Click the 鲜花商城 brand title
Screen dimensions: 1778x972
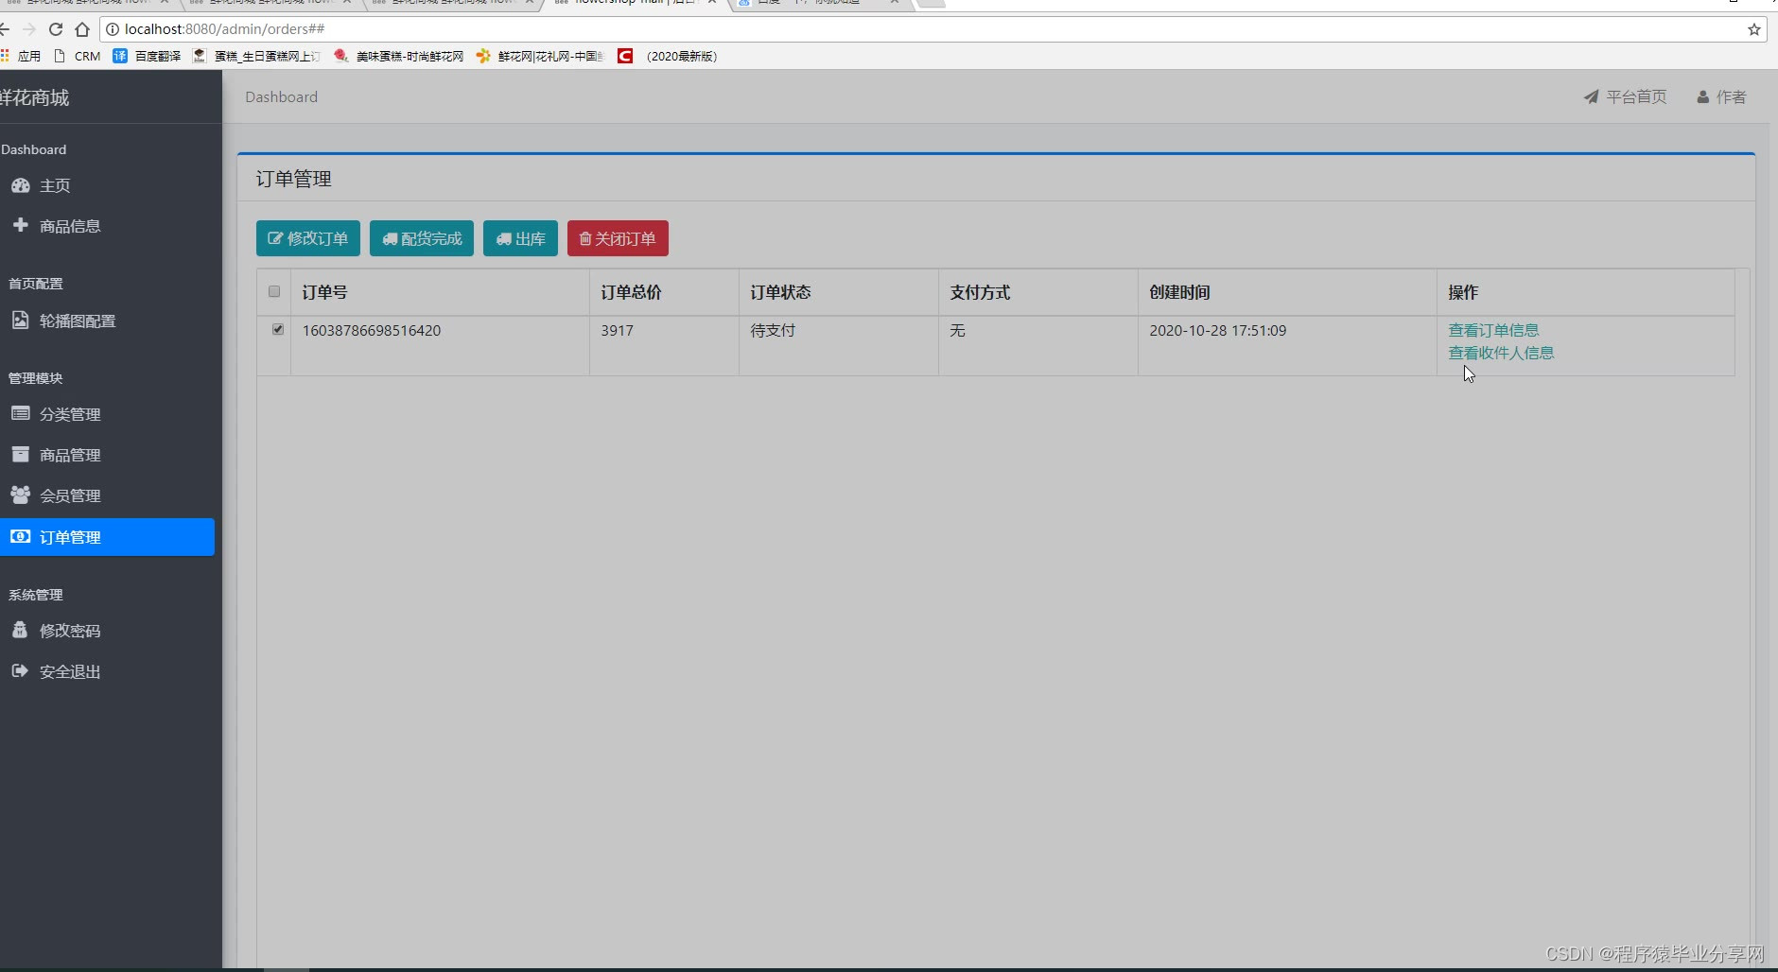pos(35,97)
